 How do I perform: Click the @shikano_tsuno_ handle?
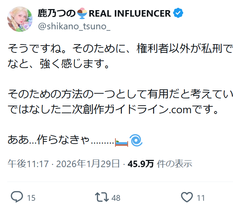68,25
